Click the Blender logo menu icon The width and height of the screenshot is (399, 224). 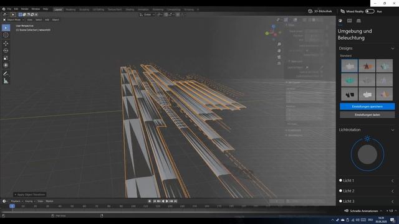[4, 9]
